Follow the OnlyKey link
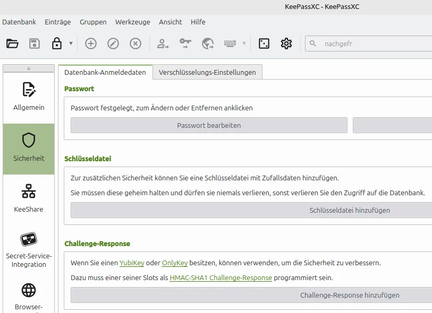This screenshot has width=432, height=313. [x=175, y=263]
